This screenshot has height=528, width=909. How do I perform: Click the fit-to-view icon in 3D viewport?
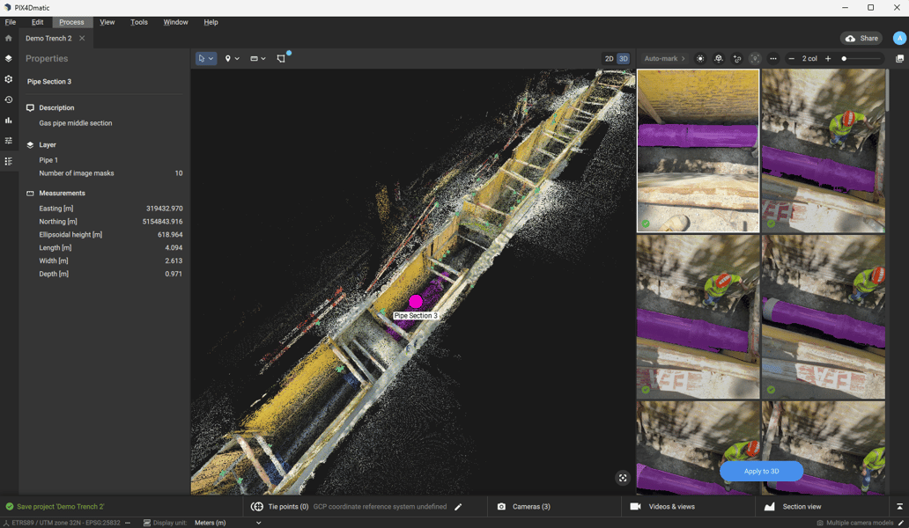(623, 478)
